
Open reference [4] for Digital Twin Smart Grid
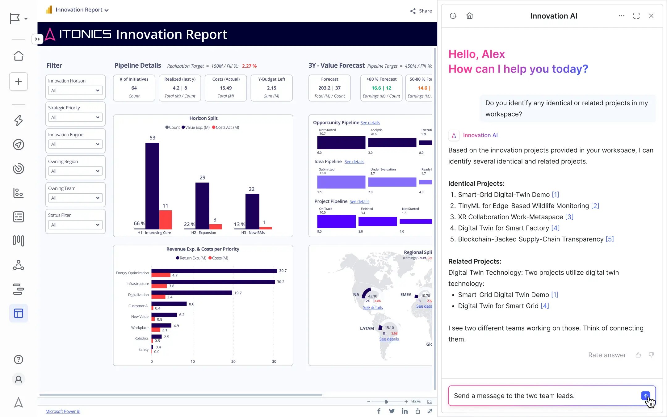pos(545,306)
